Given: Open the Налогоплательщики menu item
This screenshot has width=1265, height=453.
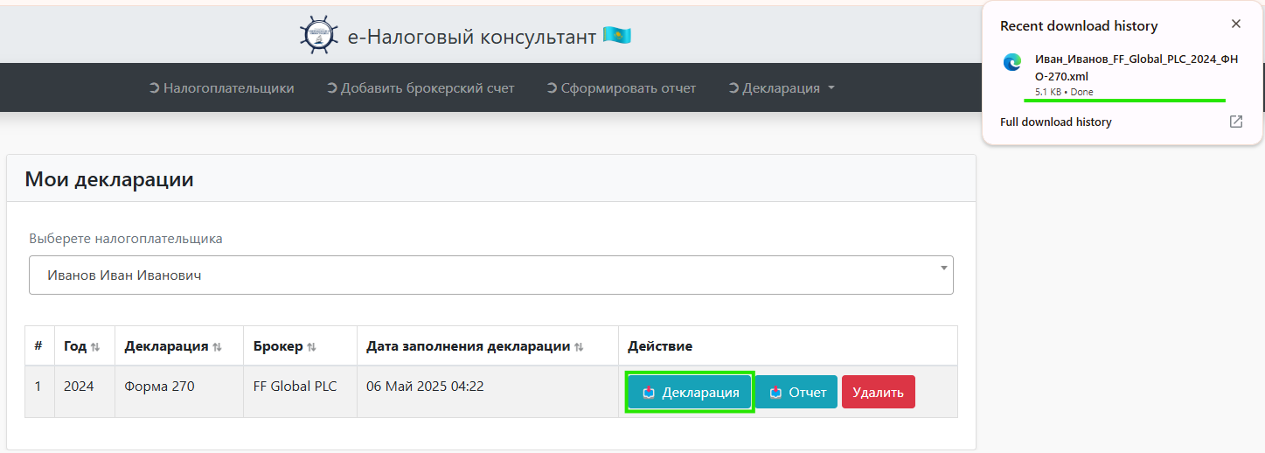Looking at the screenshot, I should pyautogui.click(x=221, y=87).
